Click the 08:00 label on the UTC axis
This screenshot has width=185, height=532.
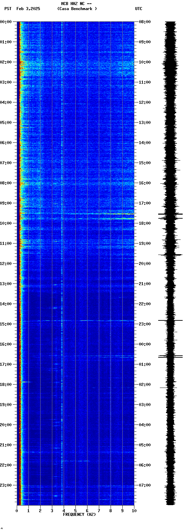point(145,22)
